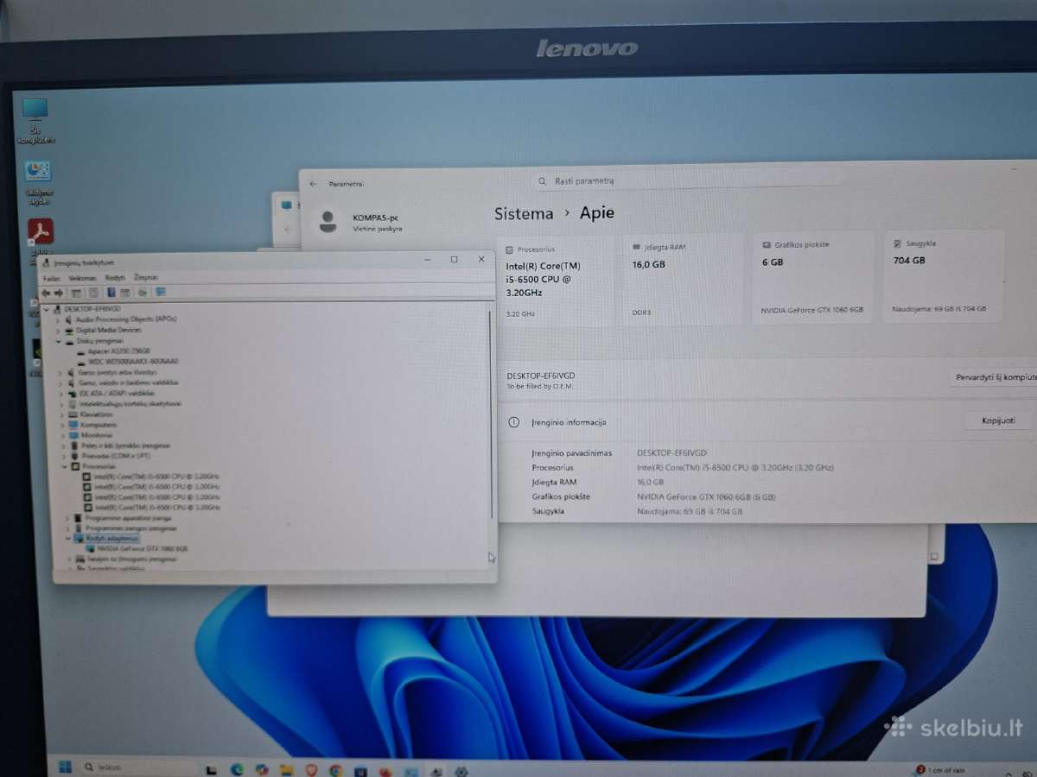This screenshot has height=777, width=1037.
Task: Open the Veiksmas menu in Device Manager
Action: [x=83, y=278]
